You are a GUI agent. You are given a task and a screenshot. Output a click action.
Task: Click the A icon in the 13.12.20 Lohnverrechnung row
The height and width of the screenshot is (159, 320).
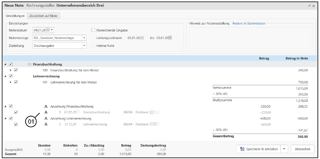click(46, 124)
